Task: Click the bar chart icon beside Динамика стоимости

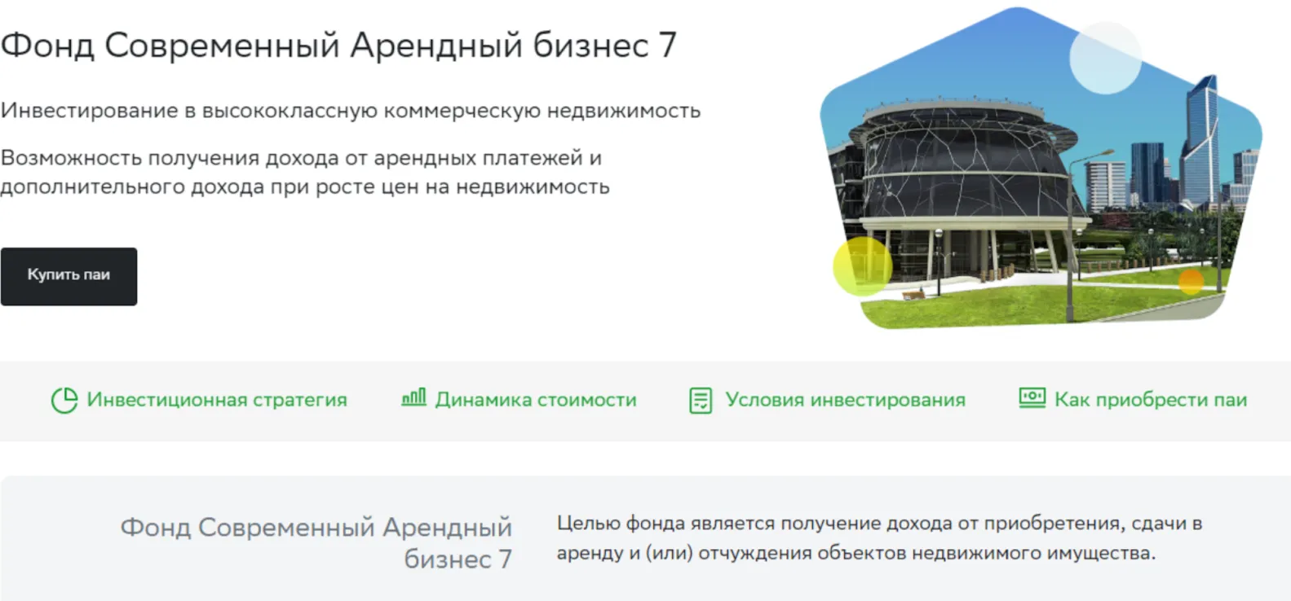Action: pyautogui.click(x=413, y=397)
